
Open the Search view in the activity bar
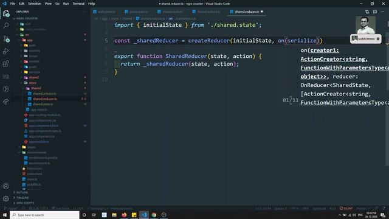coord(6,26)
